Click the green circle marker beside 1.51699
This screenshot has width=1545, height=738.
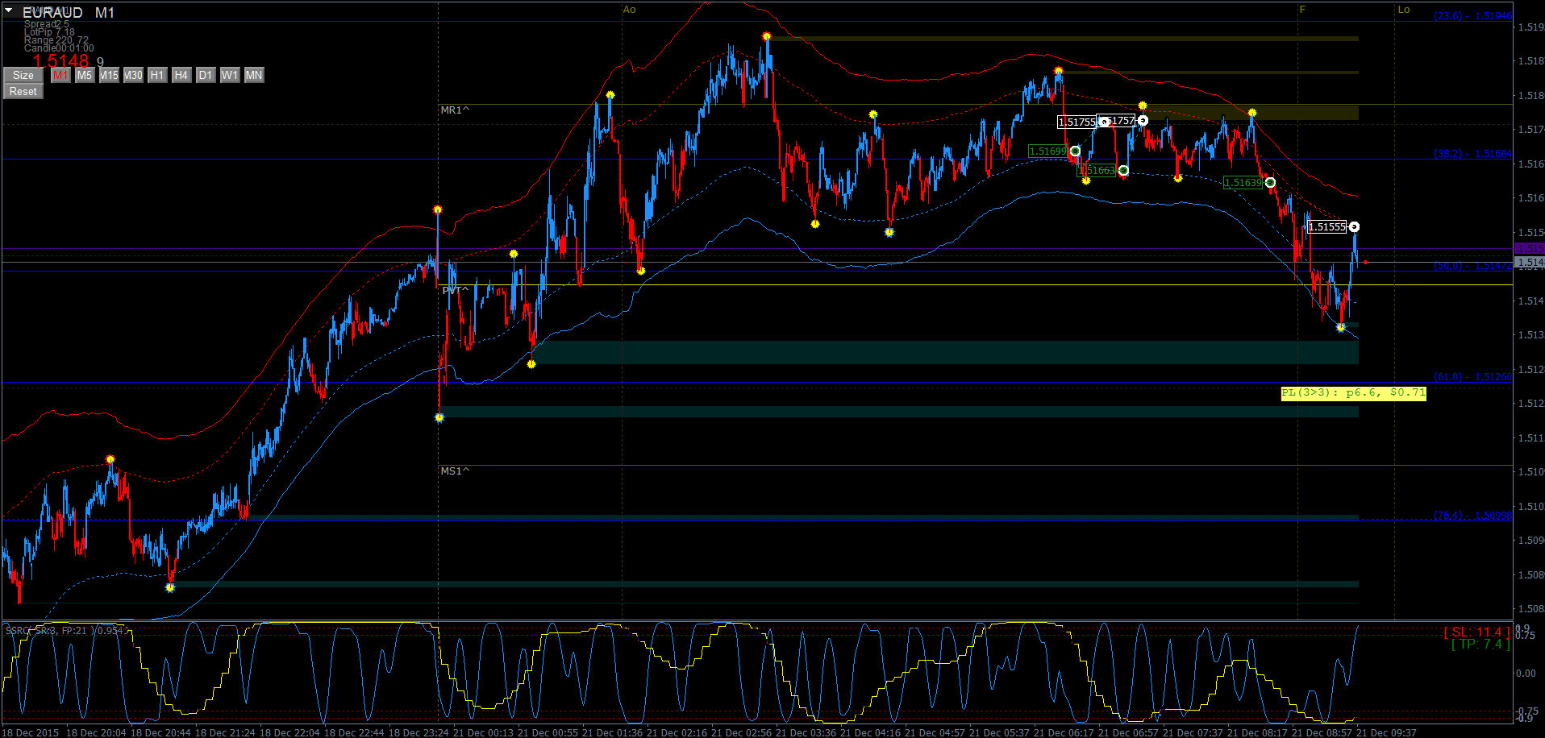point(1075,151)
